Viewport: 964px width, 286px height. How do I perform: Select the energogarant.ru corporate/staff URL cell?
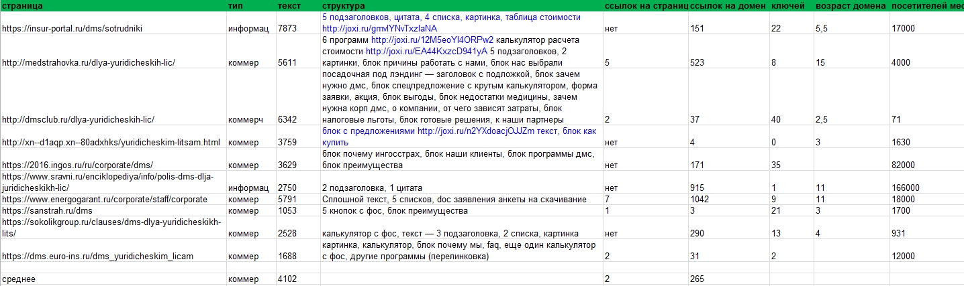point(113,199)
